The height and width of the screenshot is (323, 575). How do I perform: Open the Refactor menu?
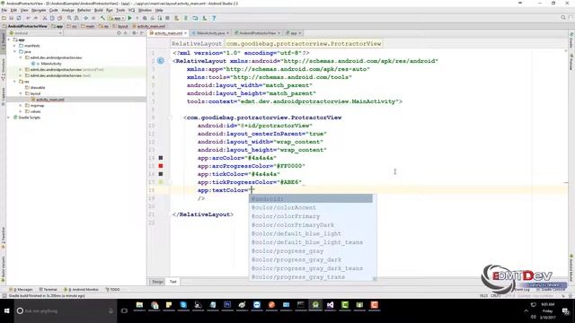point(84,10)
